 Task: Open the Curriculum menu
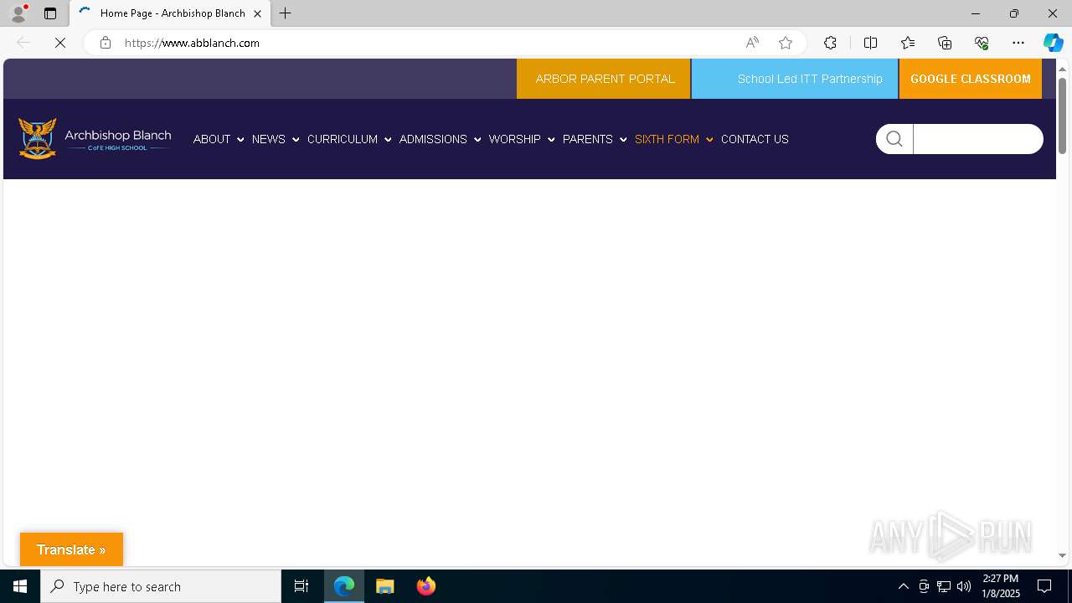pyautogui.click(x=343, y=139)
